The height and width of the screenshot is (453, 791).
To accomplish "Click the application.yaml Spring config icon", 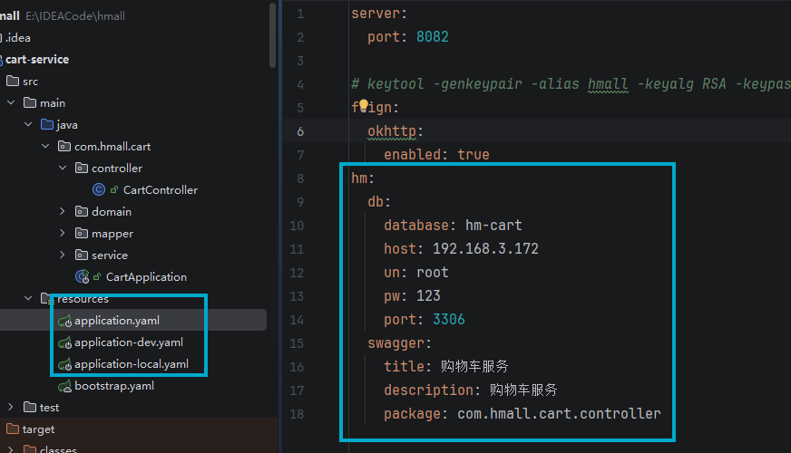I will (x=64, y=321).
